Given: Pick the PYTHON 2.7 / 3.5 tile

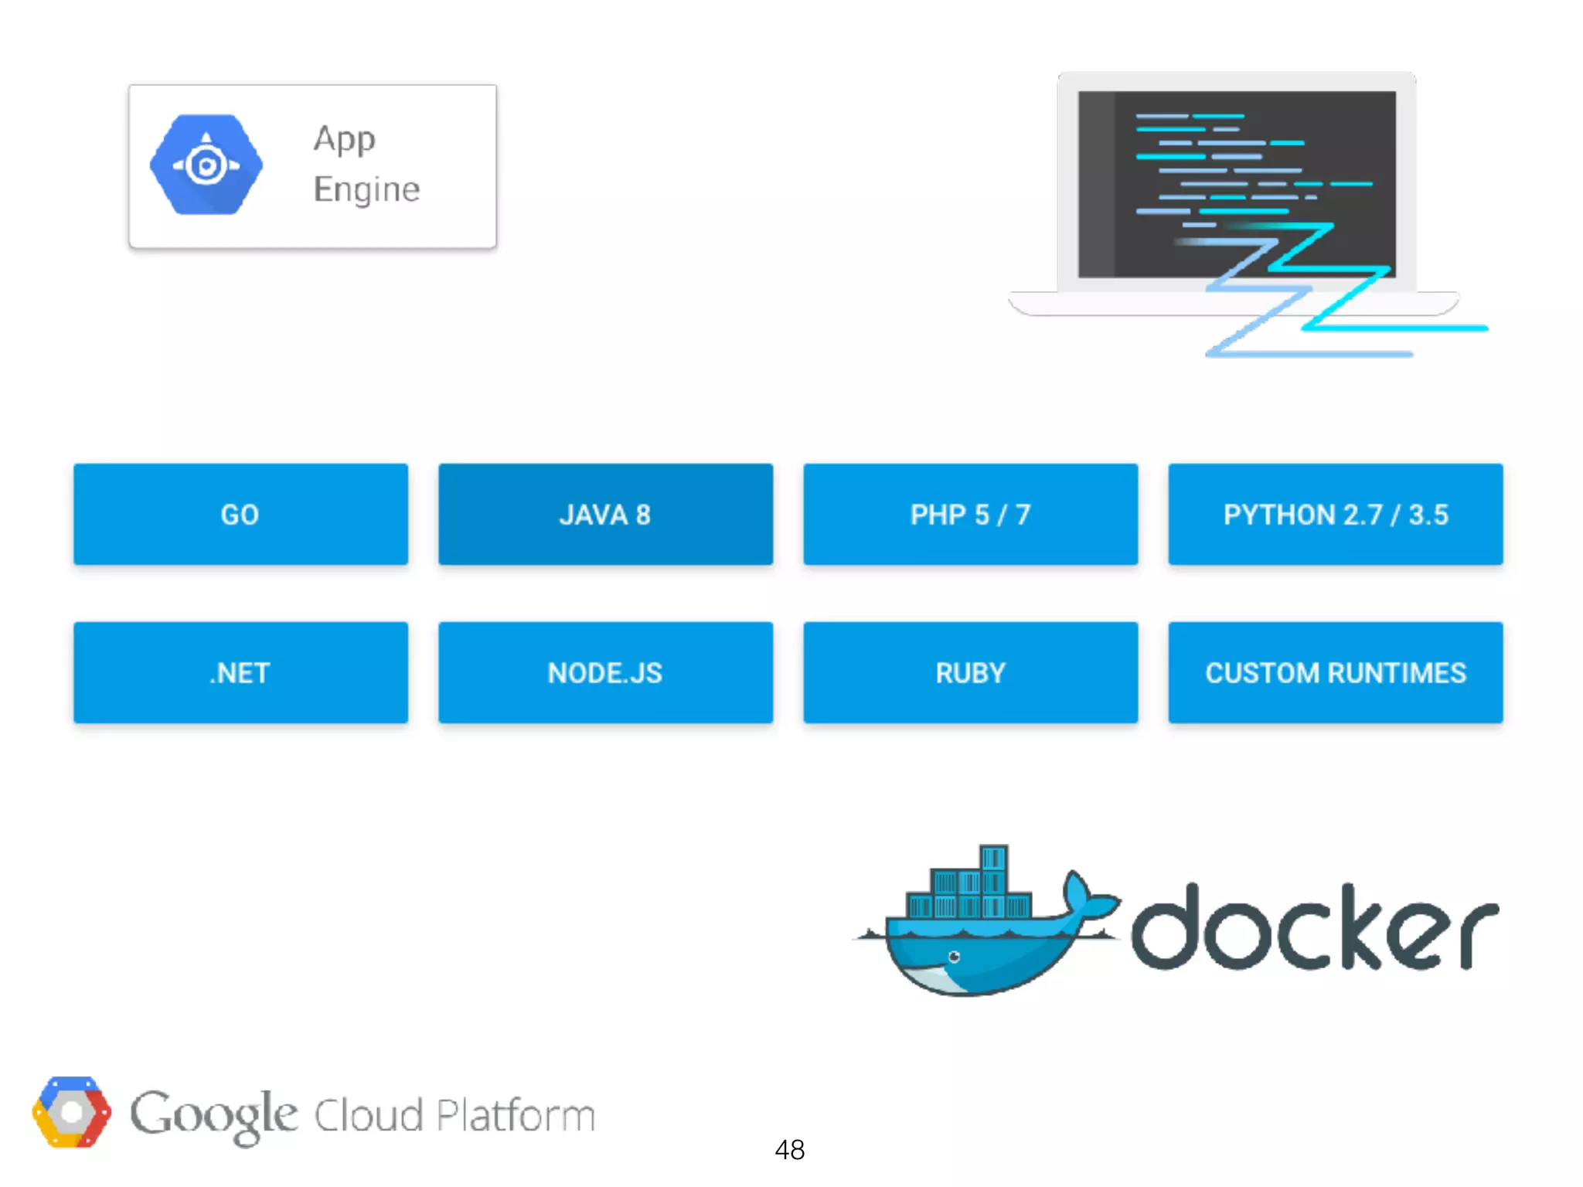Looking at the screenshot, I should 1335,515.
